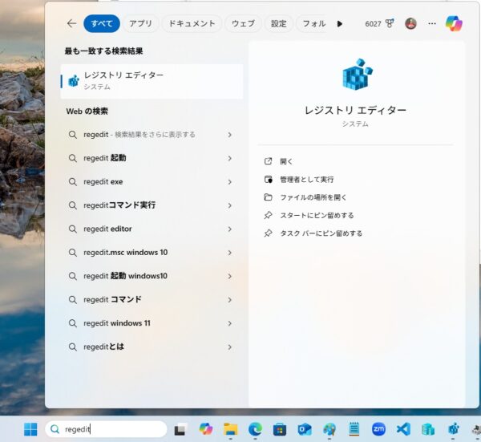
Task: Click the 開く open icon
Action: 268,161
